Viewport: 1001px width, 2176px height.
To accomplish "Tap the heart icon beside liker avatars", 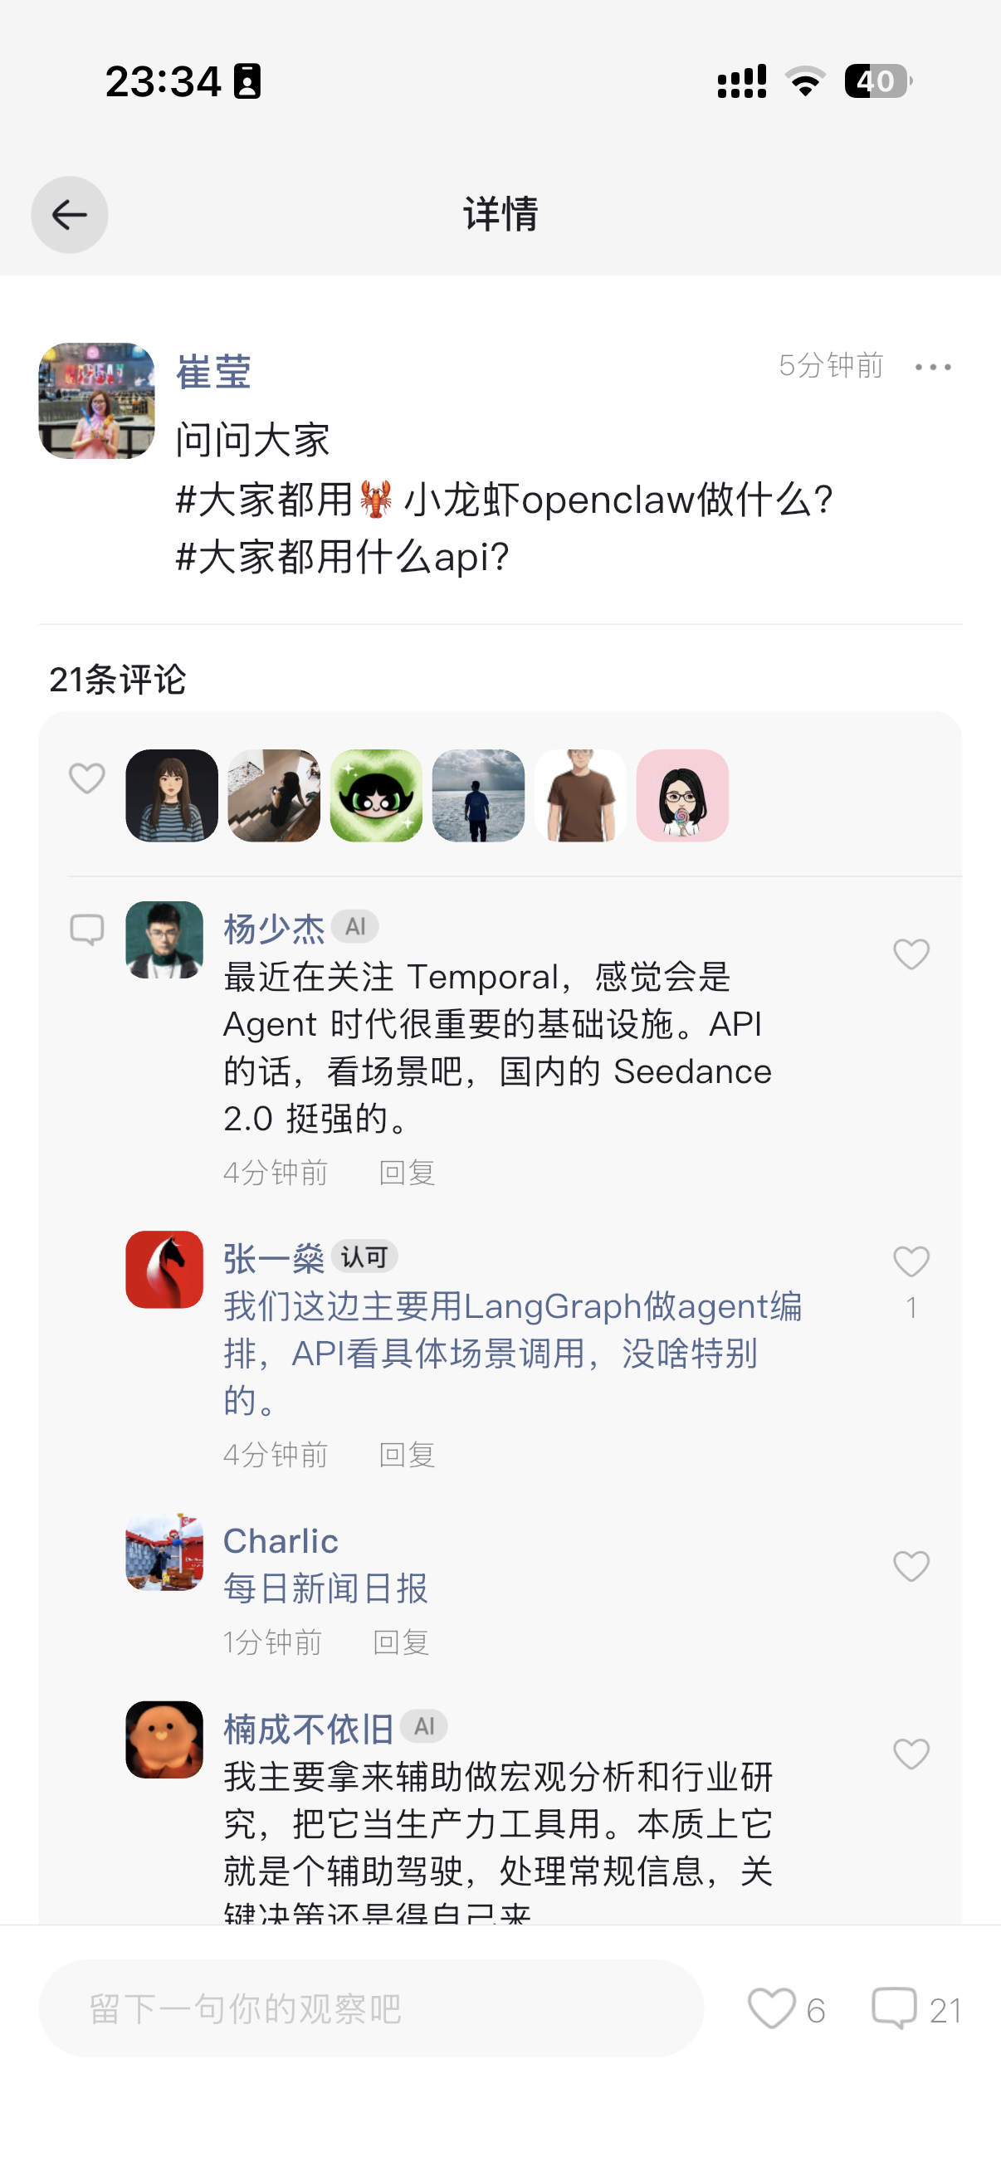I will tap(86, 778).
